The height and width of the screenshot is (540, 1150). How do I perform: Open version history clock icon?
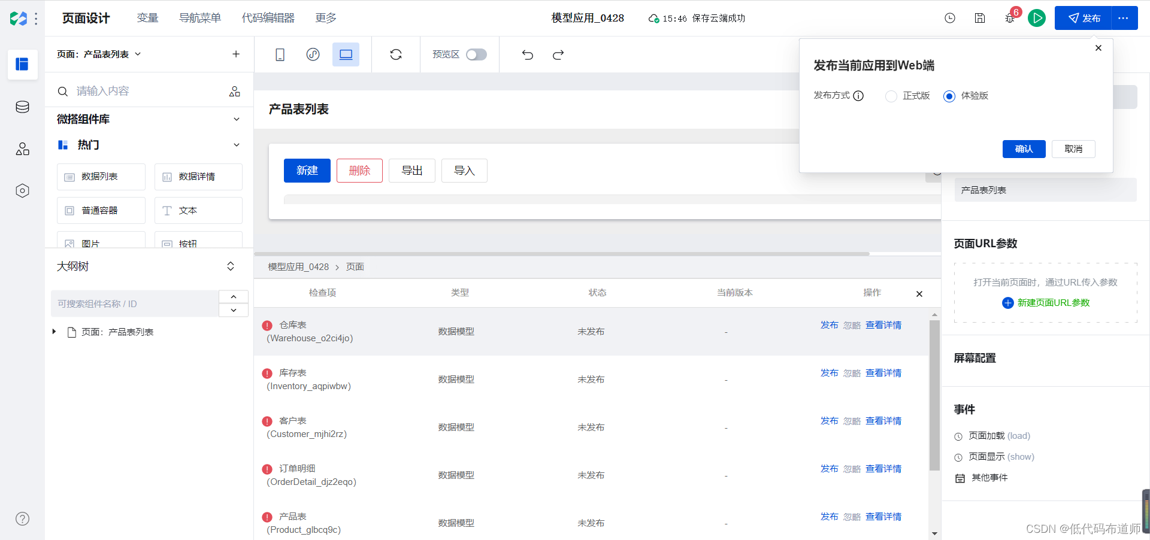pos(950,18)
